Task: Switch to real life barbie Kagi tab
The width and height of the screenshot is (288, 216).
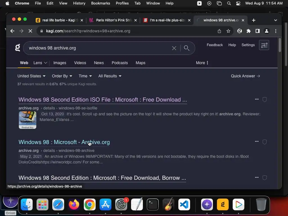Action: pyautogui.click(x=60, y=20)
